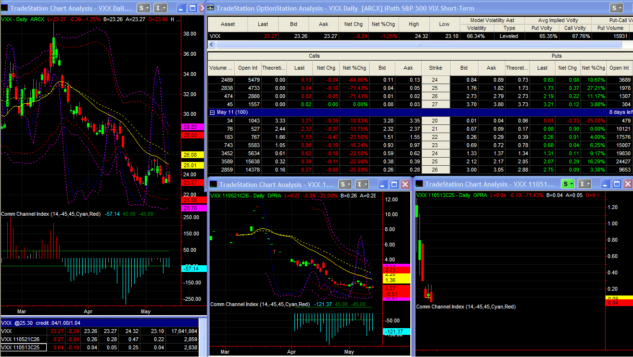Click the Avg Implied Volty group header
Viewport: 633px width, 357px height.
(x=558, y=20)
